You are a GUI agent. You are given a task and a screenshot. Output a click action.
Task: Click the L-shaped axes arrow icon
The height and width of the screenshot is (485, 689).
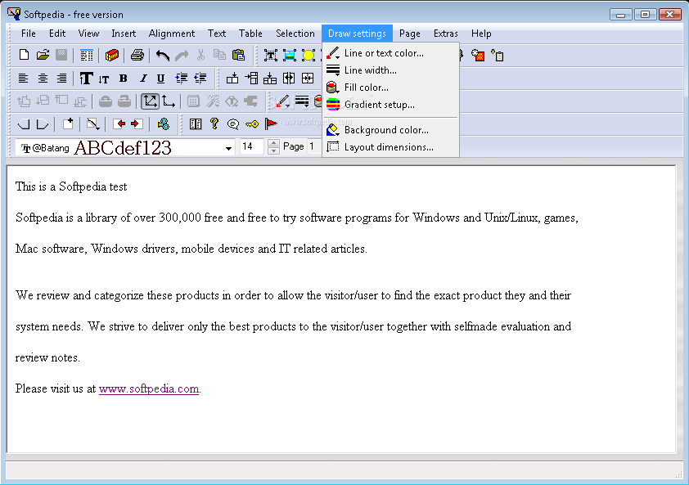pos(169,101)
